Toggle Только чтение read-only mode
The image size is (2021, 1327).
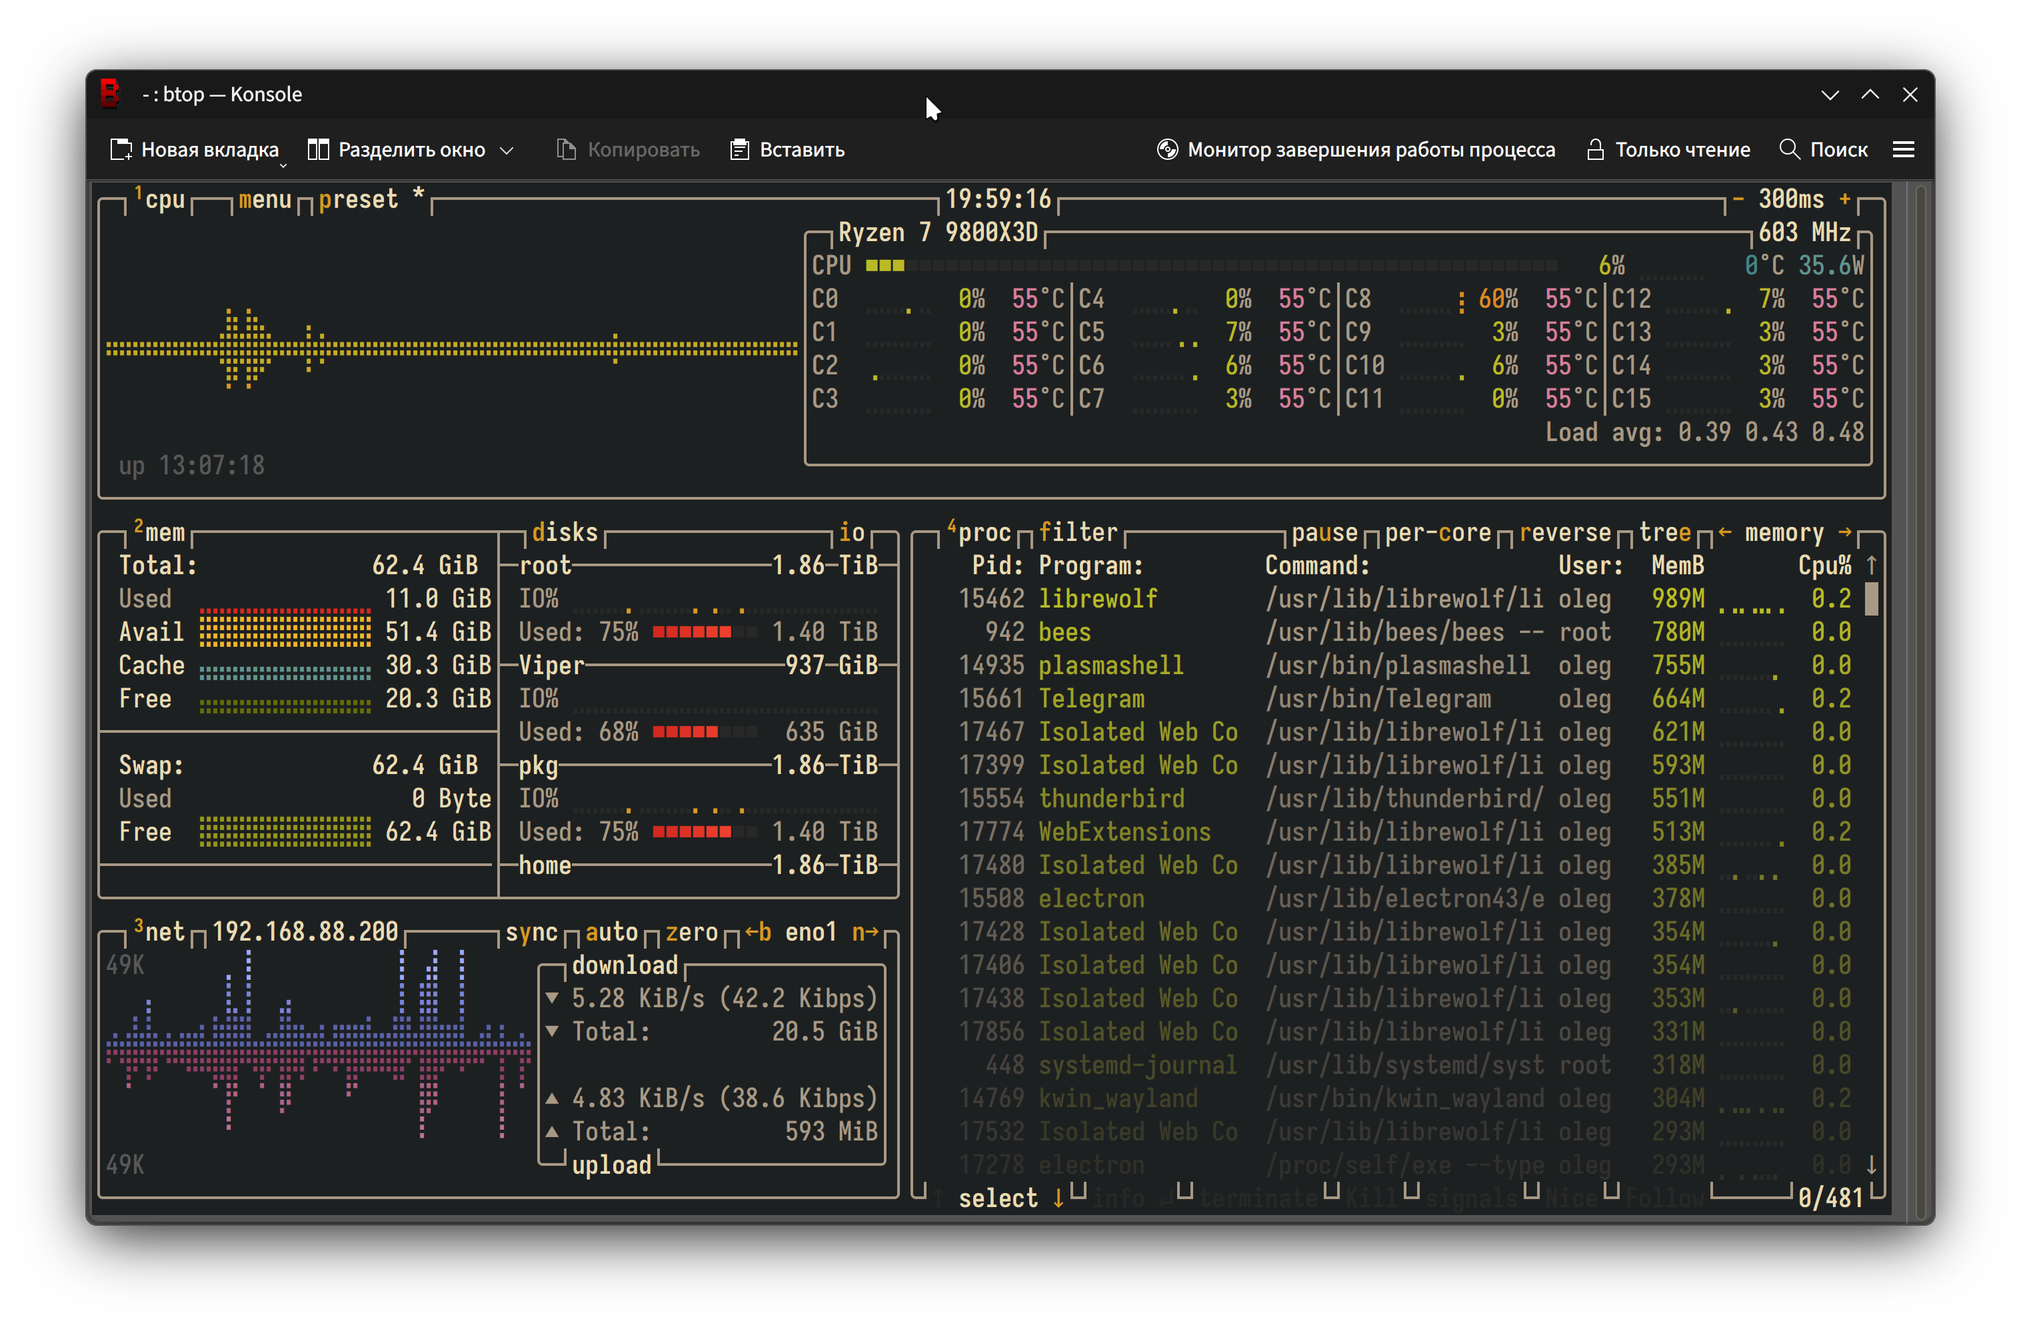click(x=1668, y=150)
